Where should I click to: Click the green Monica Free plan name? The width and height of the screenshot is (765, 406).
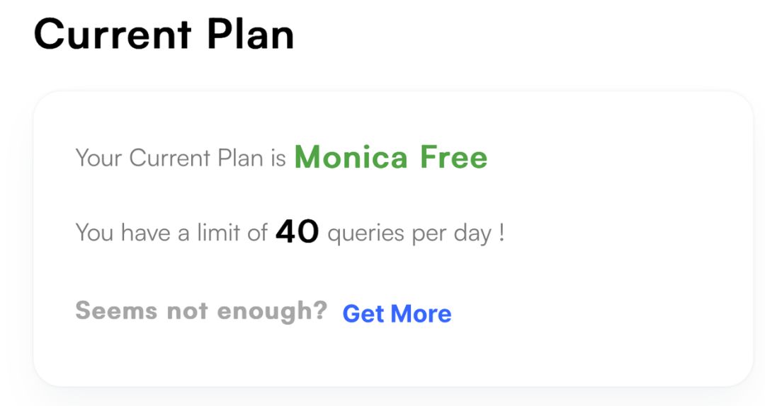[390, 157]
